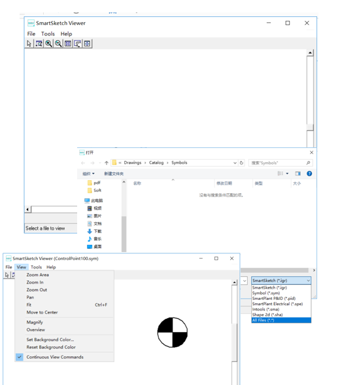Choose Fit (Ctrl+F) from View menu

tap(64, 304)
